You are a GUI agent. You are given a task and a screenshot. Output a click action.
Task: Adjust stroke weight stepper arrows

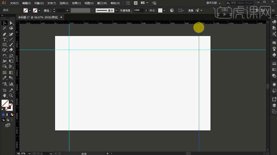tap(54, 11)
